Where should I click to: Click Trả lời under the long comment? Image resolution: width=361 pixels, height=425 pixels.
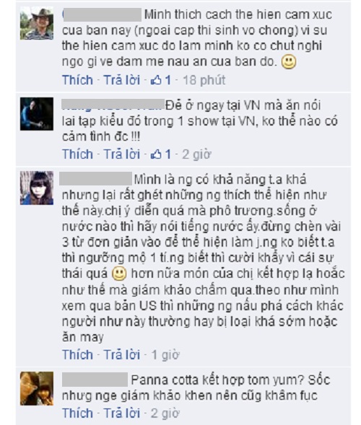click(x=122, y=354)
